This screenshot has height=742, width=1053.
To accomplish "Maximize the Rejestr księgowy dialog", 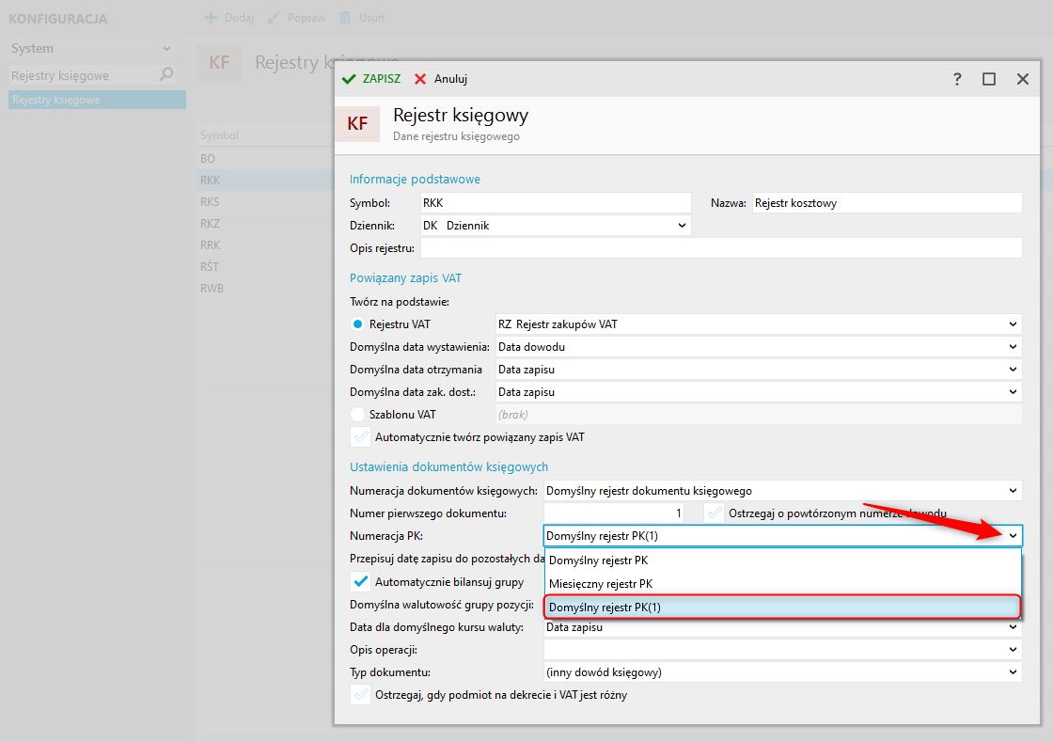I will pyautogui.click(x=989, y=79).
